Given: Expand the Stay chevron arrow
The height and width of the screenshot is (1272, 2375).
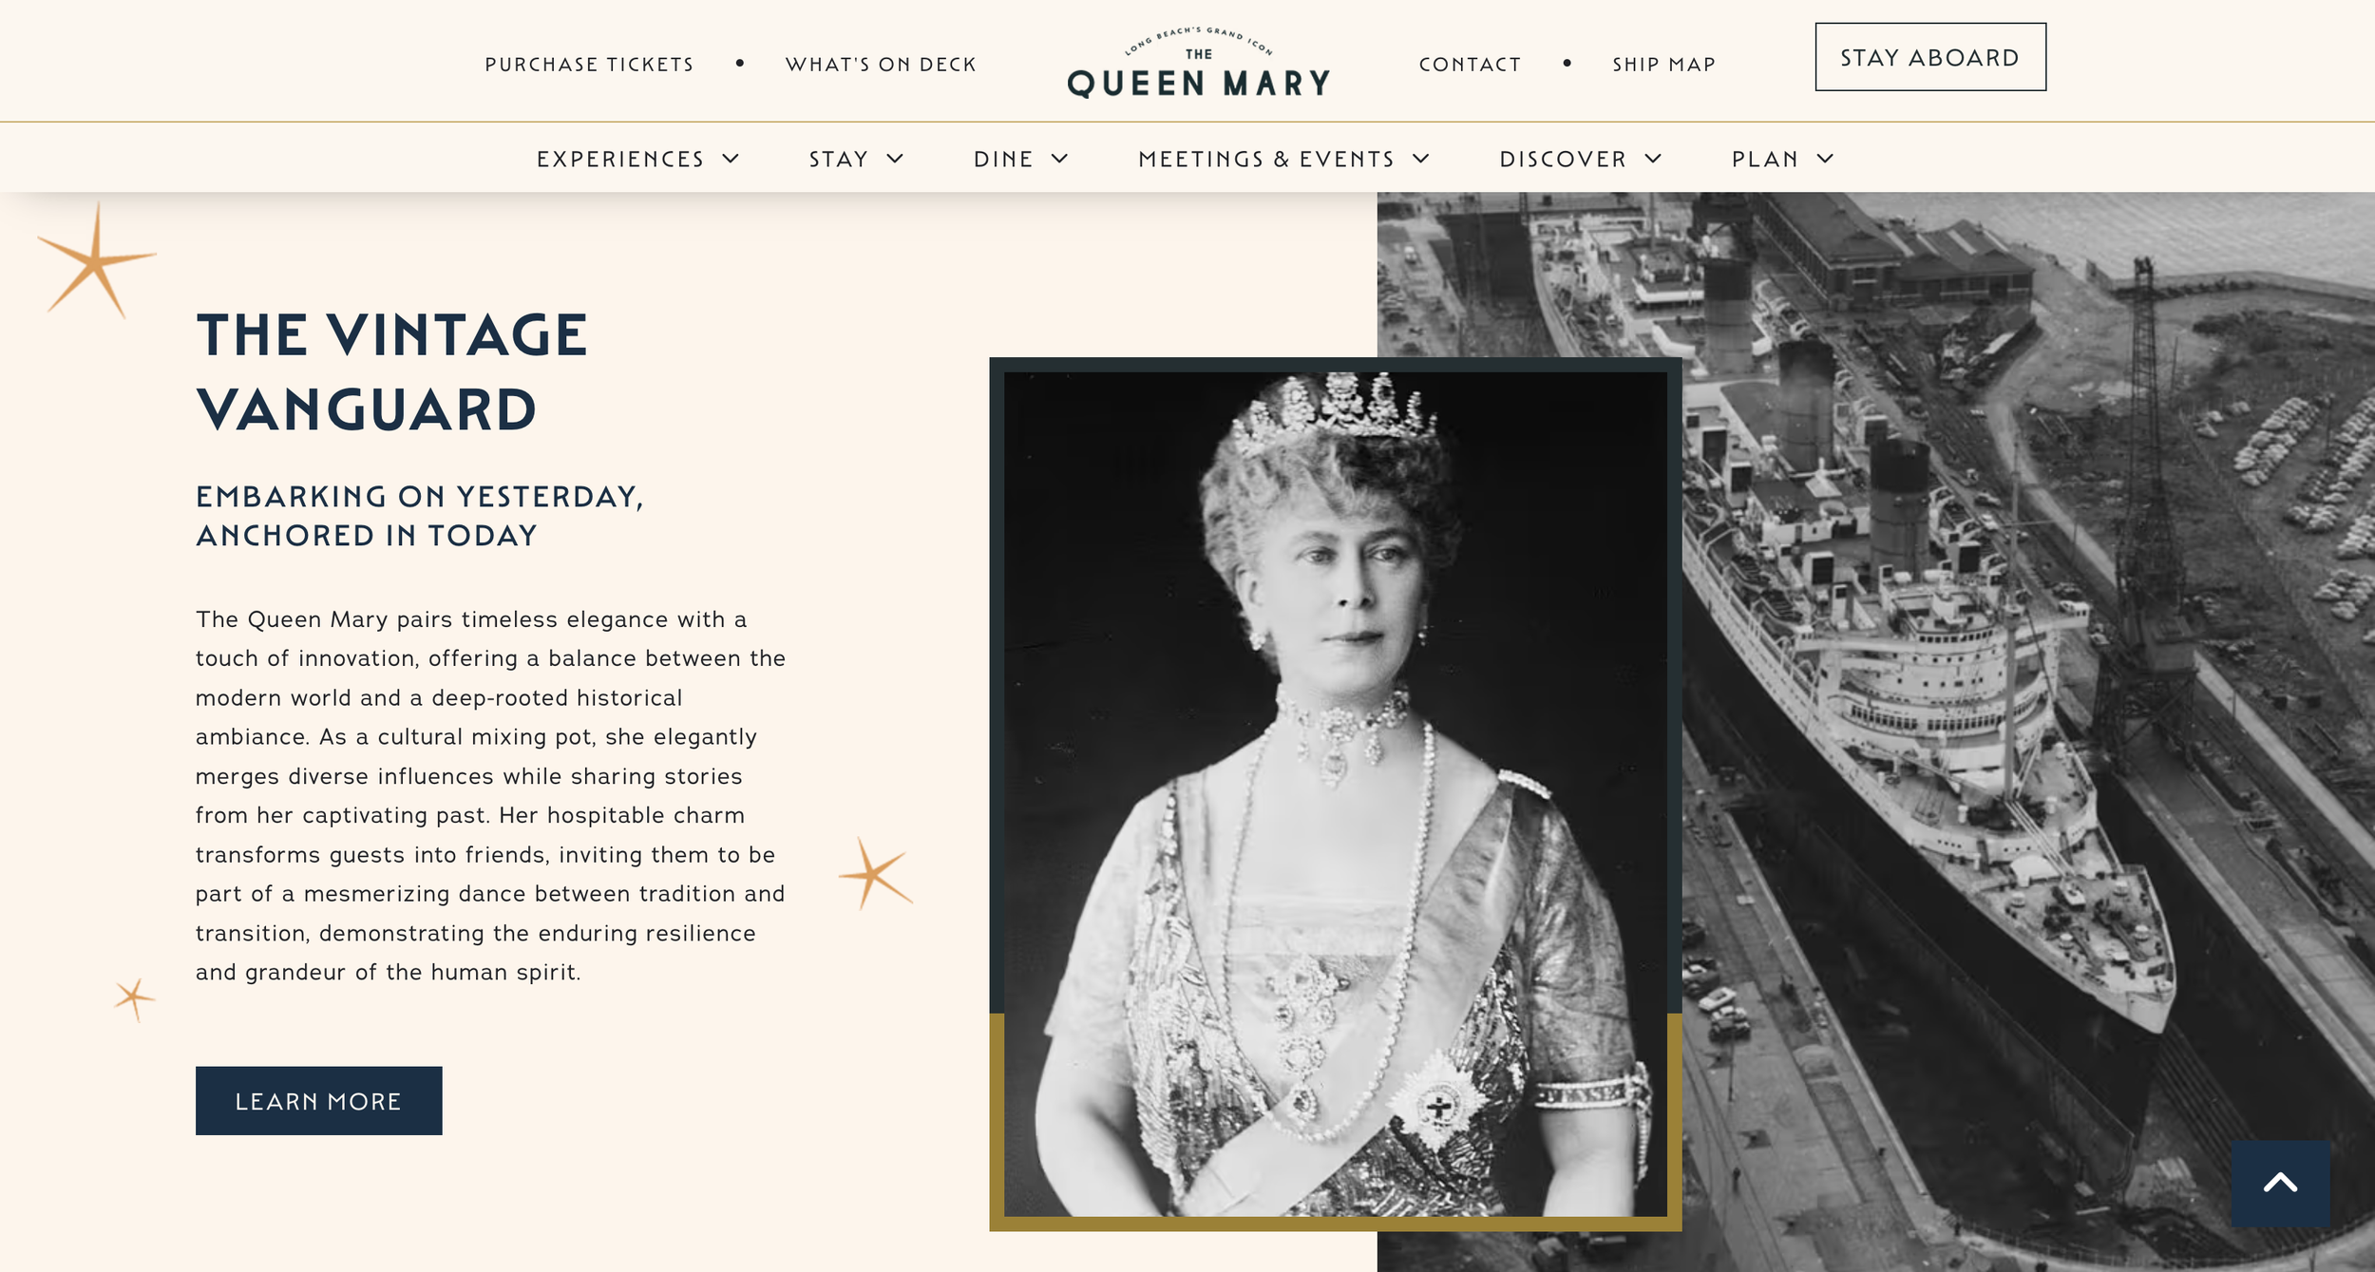Looking at the screenshot, I should click(895, 159).
